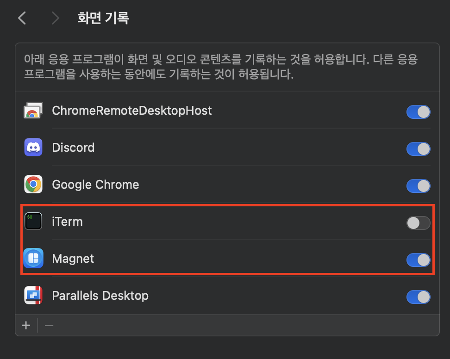
Task: Remove an app with the minus button
Action: pyautogui.click(x=49, y=326)
